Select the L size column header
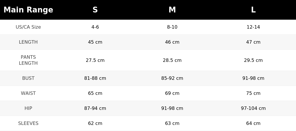 (253, 10)
